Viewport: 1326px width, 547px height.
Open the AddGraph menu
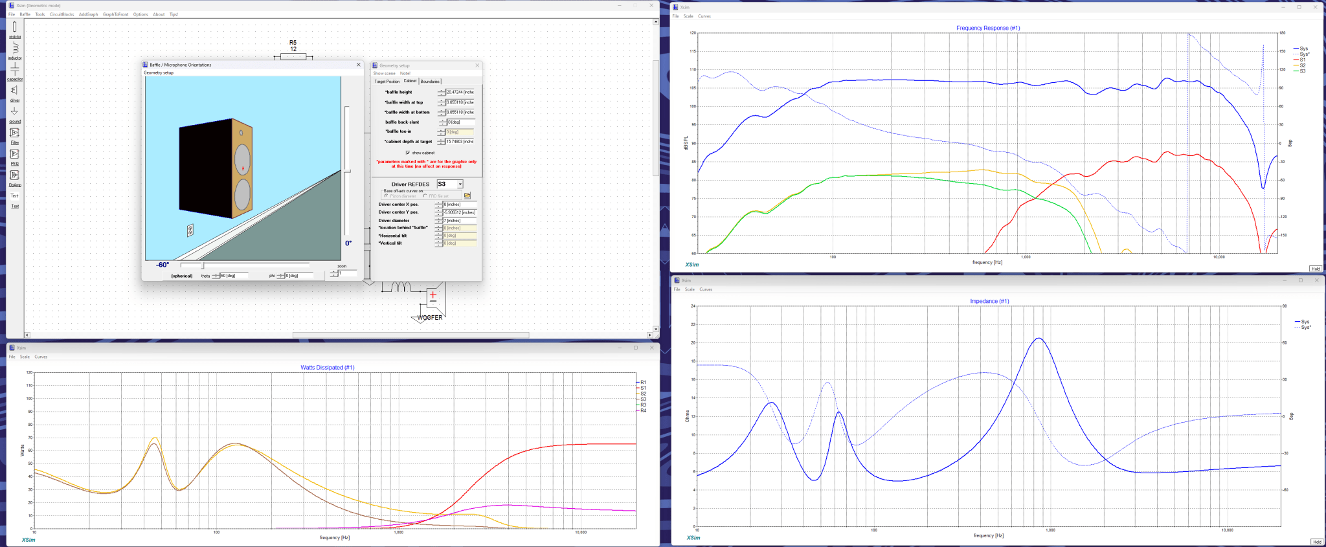(89, 14)
